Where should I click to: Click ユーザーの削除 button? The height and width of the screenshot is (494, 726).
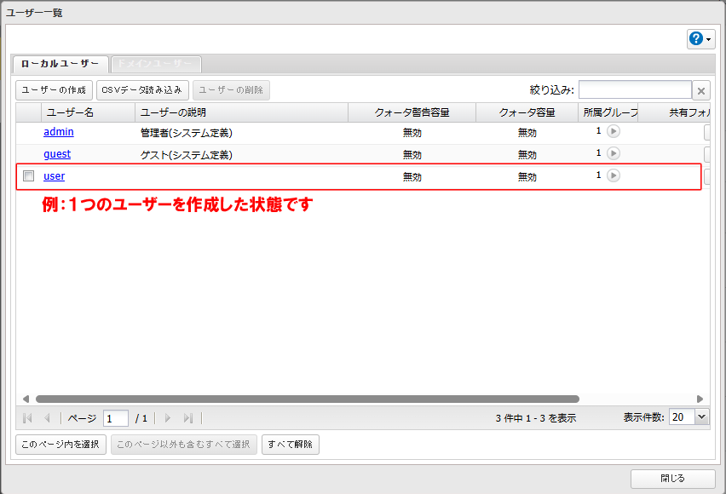pos(231,89)
